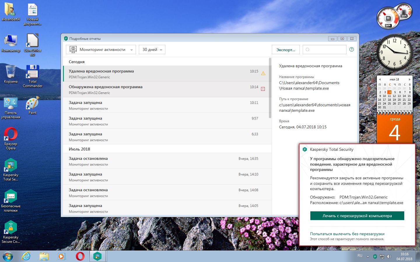
Task: Expand the Мониторинг активности dropdown
Action: [101, 49]
